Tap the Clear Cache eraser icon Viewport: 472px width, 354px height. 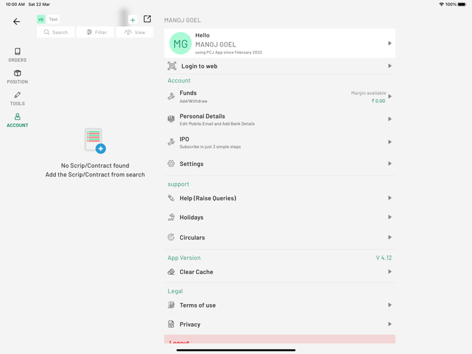point(171,272)
